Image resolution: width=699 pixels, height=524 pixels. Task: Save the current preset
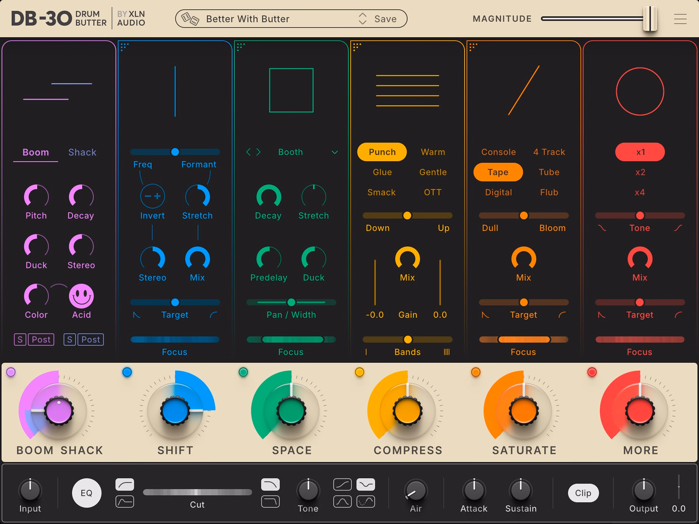click(x=385, y=19)
